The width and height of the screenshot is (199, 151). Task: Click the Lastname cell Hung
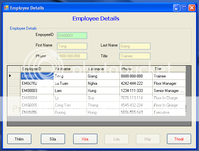(x=103, y=112)
